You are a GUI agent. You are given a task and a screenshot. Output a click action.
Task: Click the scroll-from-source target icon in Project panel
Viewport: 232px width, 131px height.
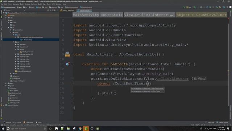coord(48,10)
